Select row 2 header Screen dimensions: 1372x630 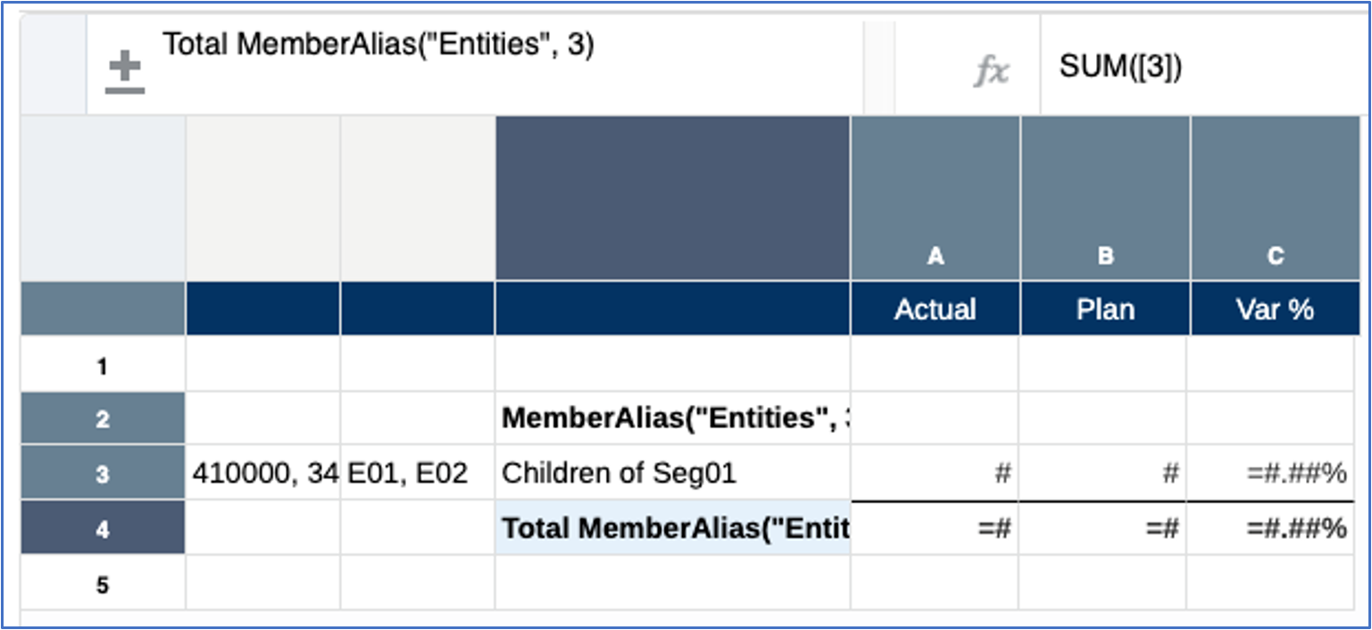102,419
